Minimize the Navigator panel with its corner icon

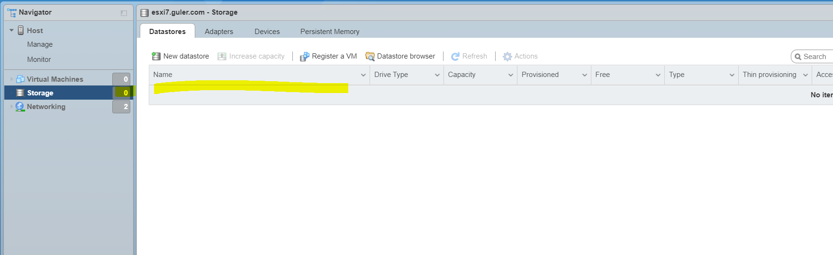click(124, 13)
